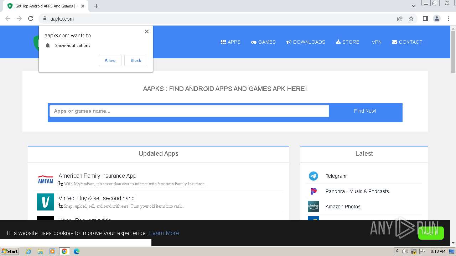Share this page using the share icon
The image size is (456, 256).
[x=400, y=19]
